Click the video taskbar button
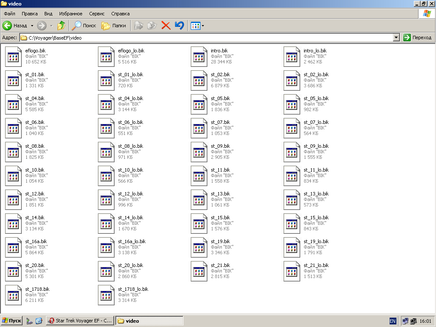Image resolution: width=436 pixels, height=327 pixels. (x=149, y=321)
